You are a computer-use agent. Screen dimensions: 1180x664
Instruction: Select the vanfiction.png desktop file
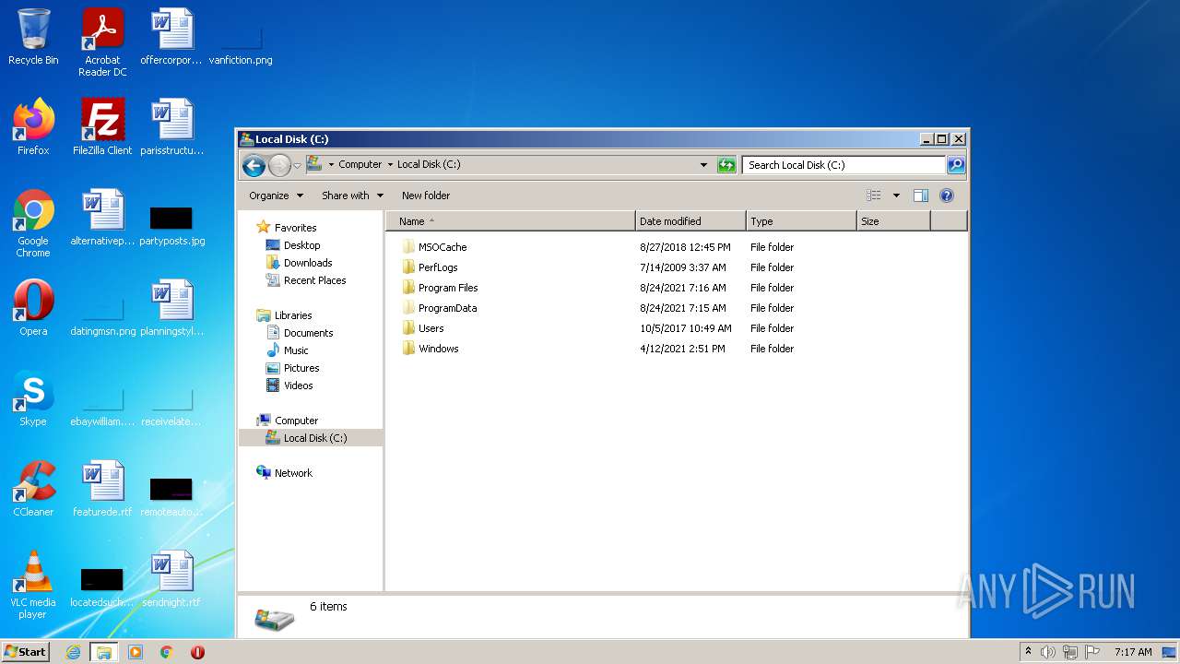coord(241,46)
